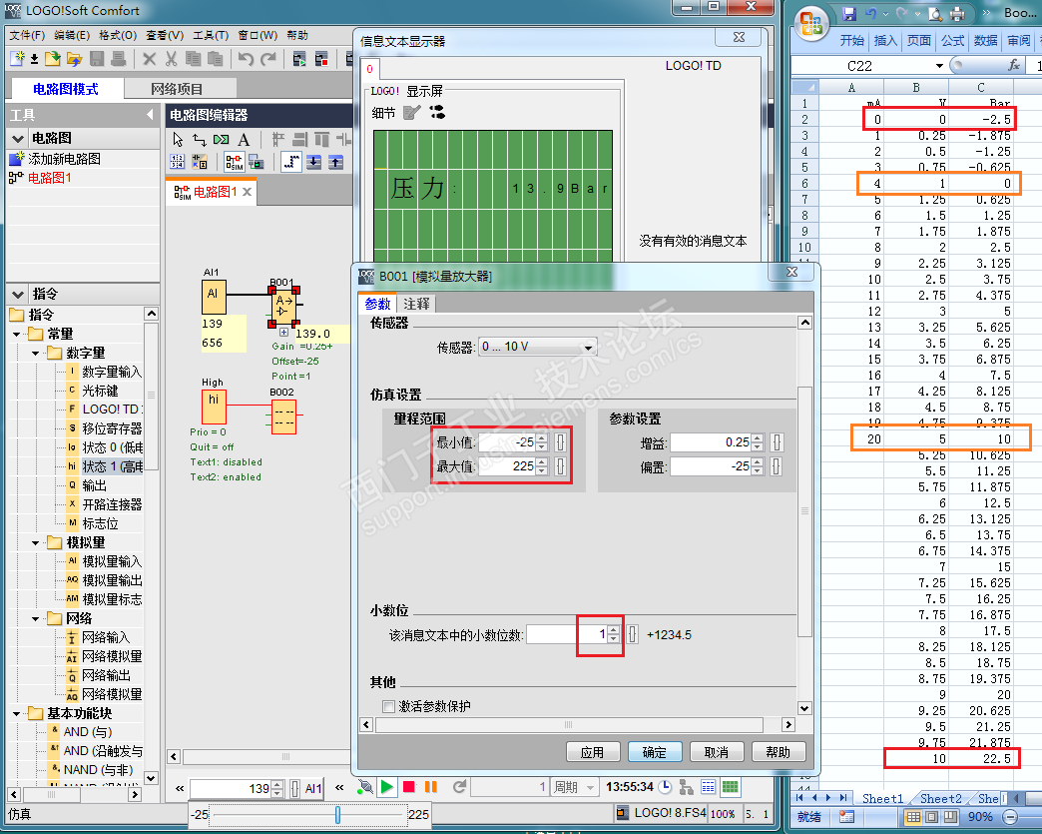Select 模拟量输入 in instruction tree
1042x834 pixels.
(x=112, y=562)
